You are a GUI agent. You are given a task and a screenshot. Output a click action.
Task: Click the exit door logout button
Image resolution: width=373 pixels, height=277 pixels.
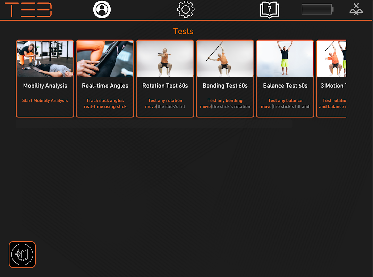pyautogui.click(x=22, y=254)
